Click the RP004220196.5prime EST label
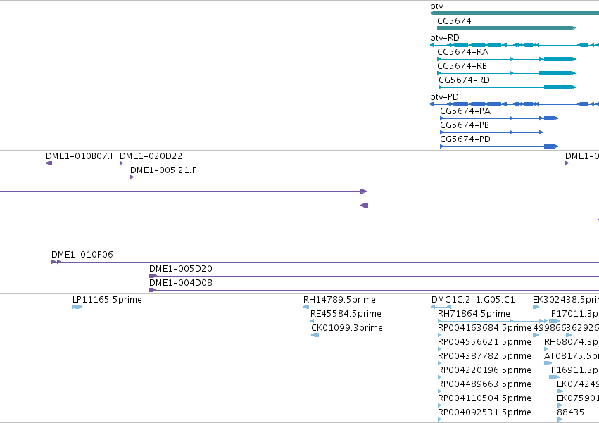Viewport: 599px width, 423px height. pyautogui.click(x=484, y=371)
